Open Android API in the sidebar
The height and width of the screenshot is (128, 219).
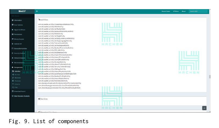click(18, 44)
